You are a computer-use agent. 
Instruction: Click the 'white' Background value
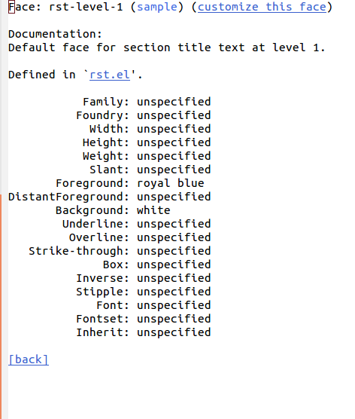pyautogui.click(x=153, y=210)
